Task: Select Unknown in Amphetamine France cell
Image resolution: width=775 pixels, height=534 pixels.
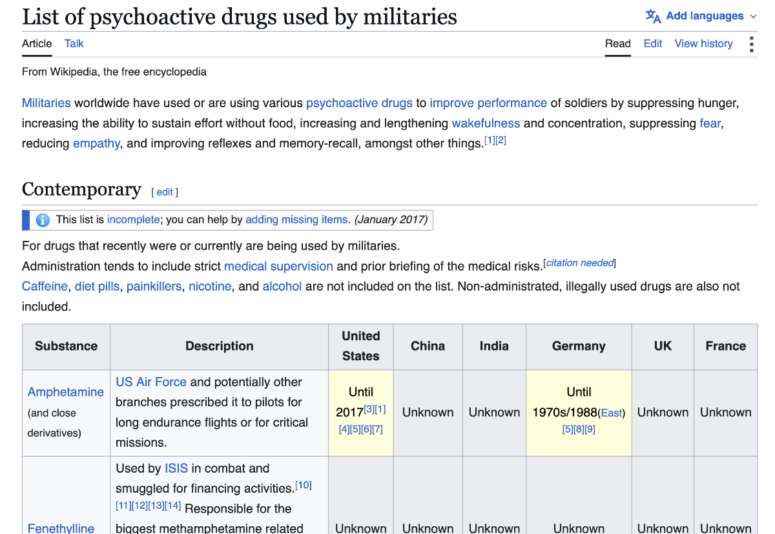Action: [x=726, y=412]
